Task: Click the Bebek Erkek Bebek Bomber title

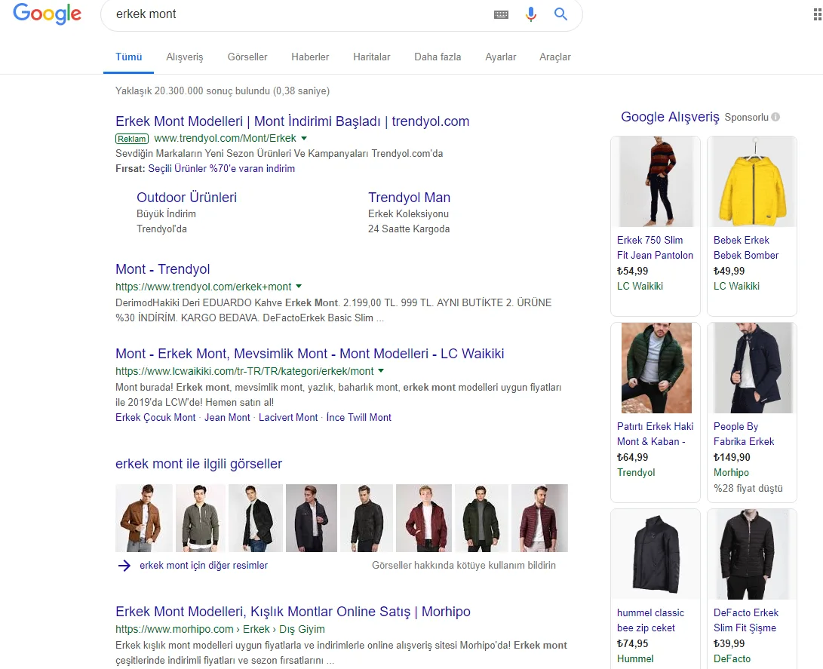Action: 746,247
